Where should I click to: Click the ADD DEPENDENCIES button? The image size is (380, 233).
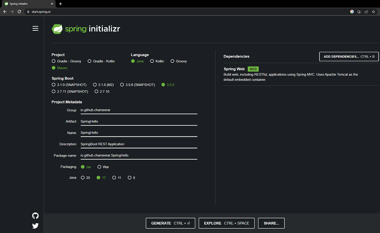(x=349, y=57)
